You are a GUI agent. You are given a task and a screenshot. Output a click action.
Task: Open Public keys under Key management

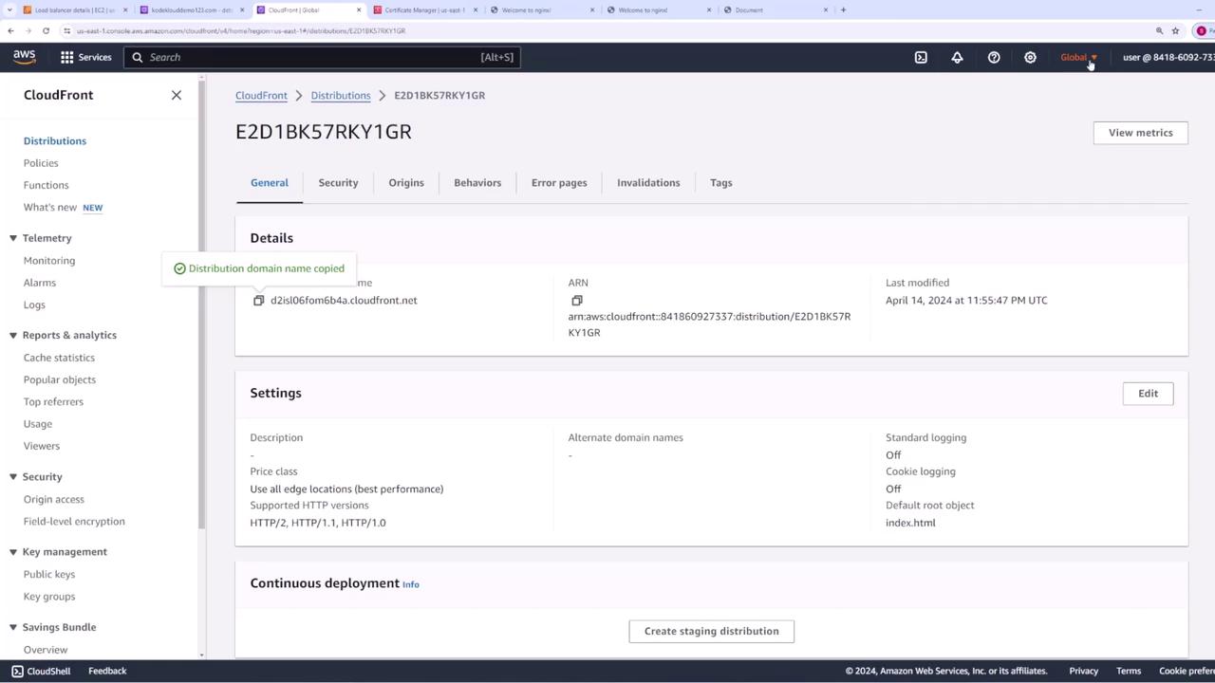(x=49, y=574)
